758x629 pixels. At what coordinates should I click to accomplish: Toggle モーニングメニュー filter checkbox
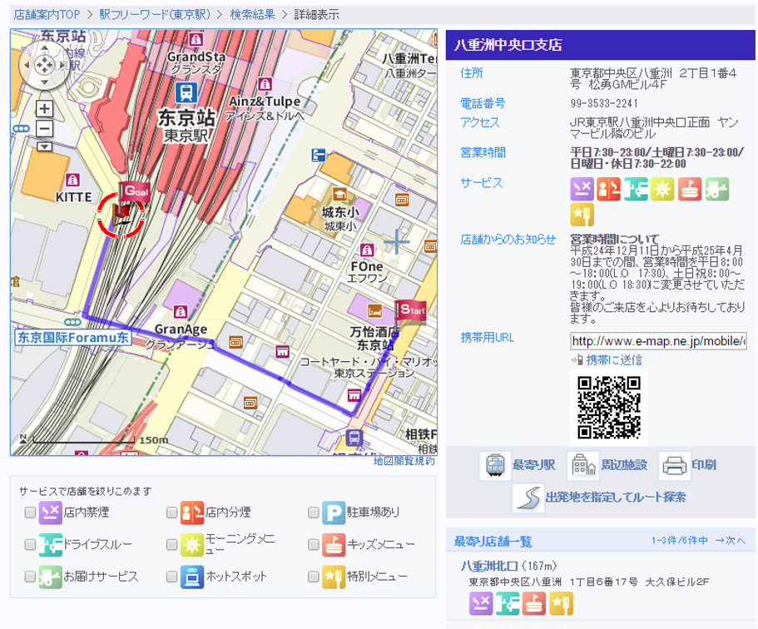[171, 545]
